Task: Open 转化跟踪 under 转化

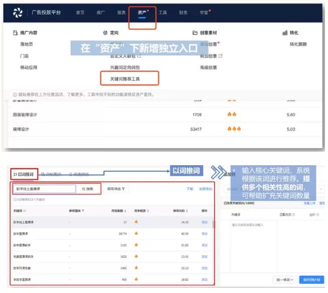Action: (298, 44)
